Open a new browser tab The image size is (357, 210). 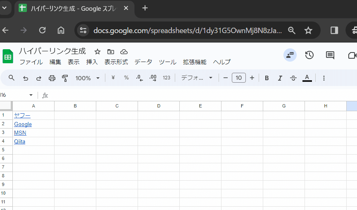(x=145, y=8)
